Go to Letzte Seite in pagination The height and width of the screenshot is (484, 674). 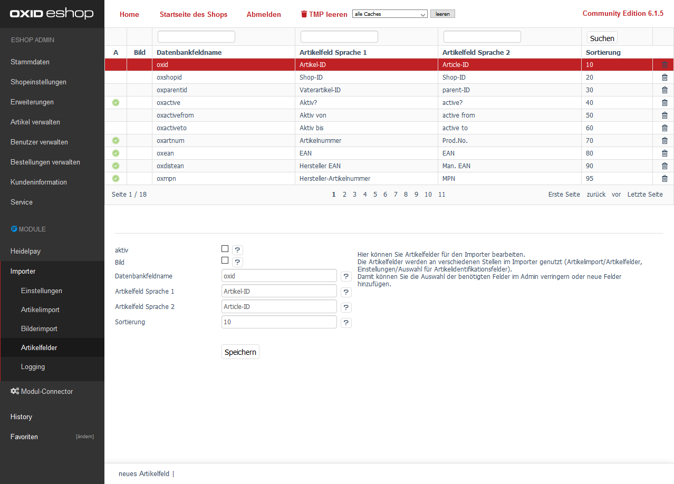click(644, 195)
